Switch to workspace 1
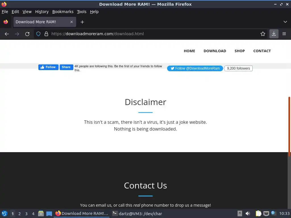The width and height of the screenshot is (291, 218). (x=13, y=214)
